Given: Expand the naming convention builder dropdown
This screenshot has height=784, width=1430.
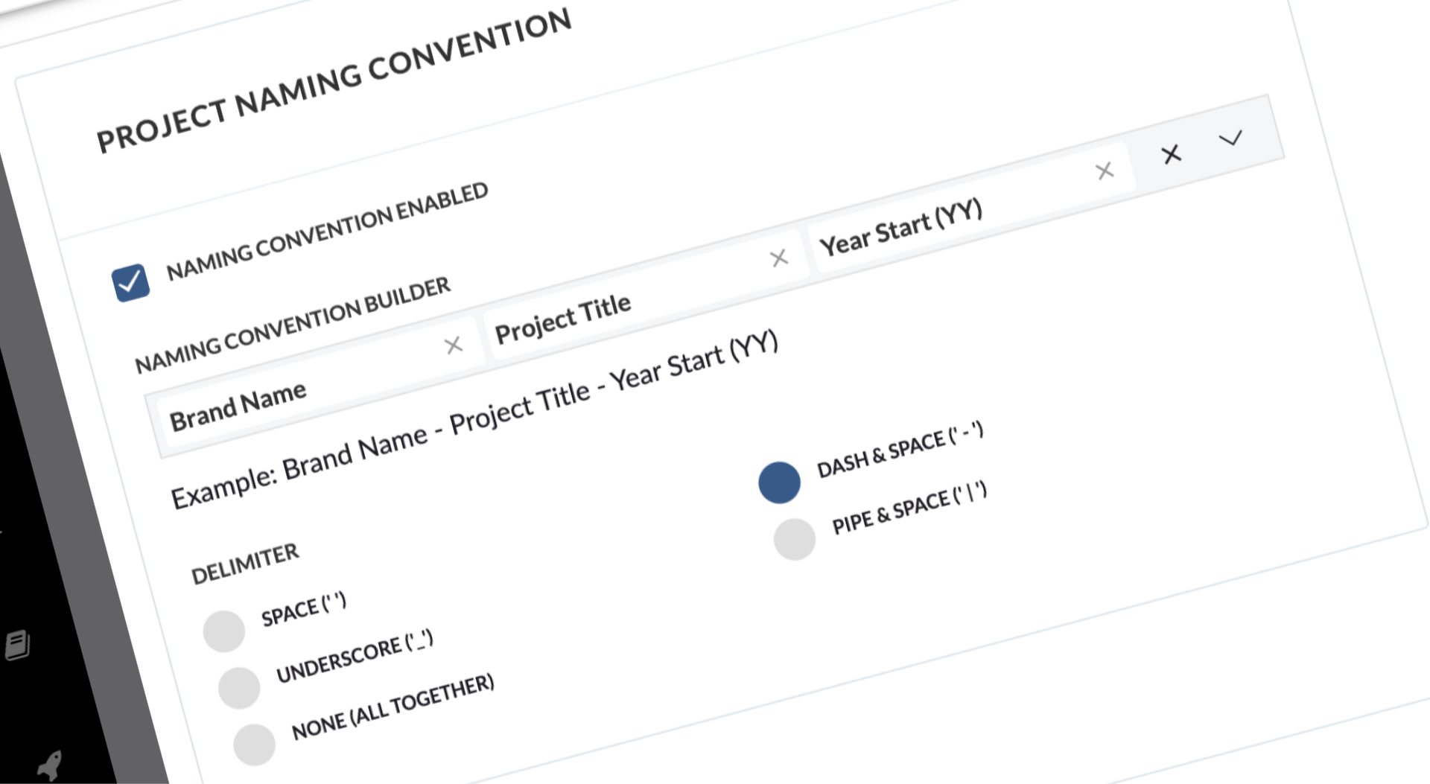Looking at the screenshot, I should (1230, 138).
